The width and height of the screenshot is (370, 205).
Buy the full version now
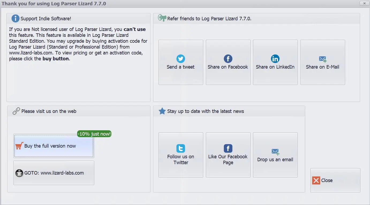(54, 146)
